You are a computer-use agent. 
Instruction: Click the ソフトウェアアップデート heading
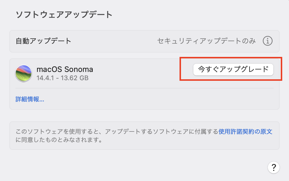(x=64, y=14)
